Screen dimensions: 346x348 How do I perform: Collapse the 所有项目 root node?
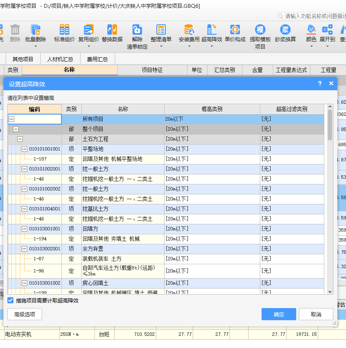point(12,119)
